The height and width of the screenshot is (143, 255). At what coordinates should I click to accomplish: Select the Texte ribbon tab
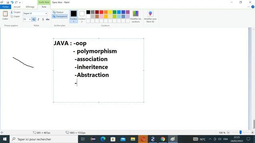[44, 7]
